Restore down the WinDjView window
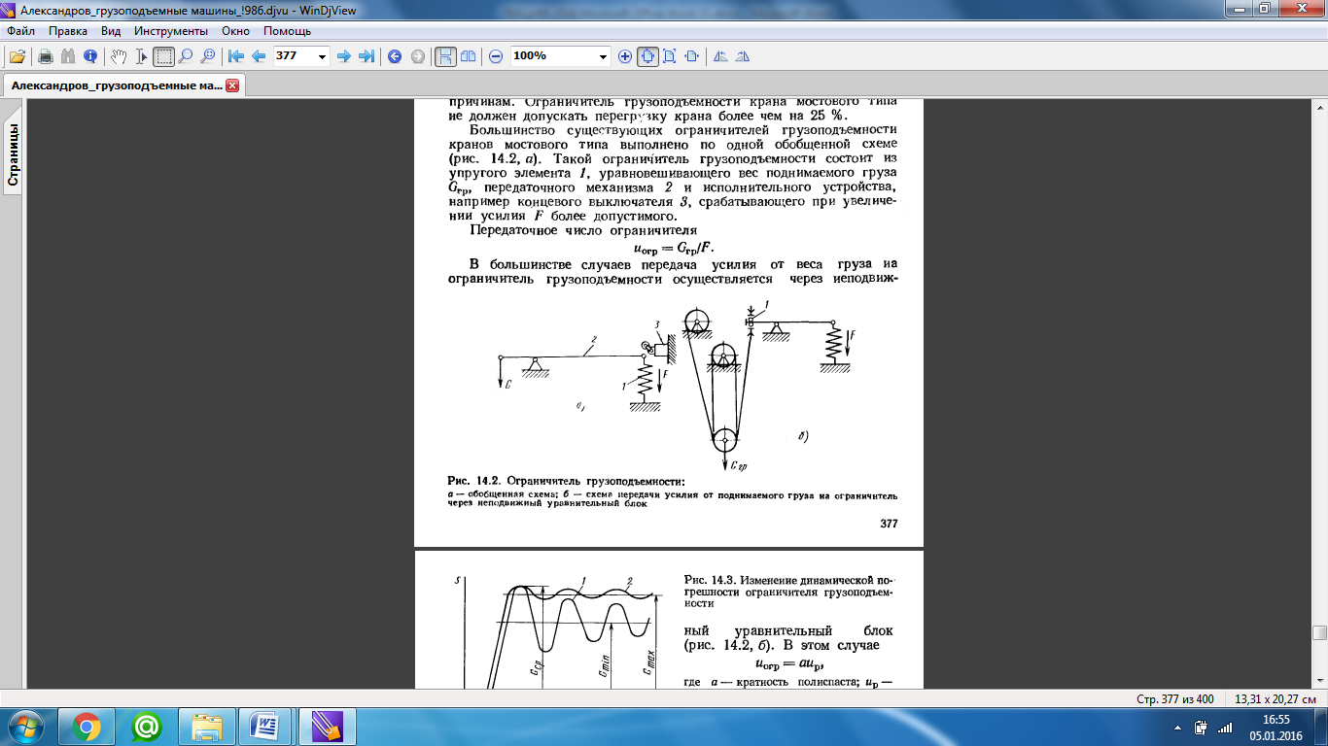The image size is (1328, 746). (x=1267, y=9)
